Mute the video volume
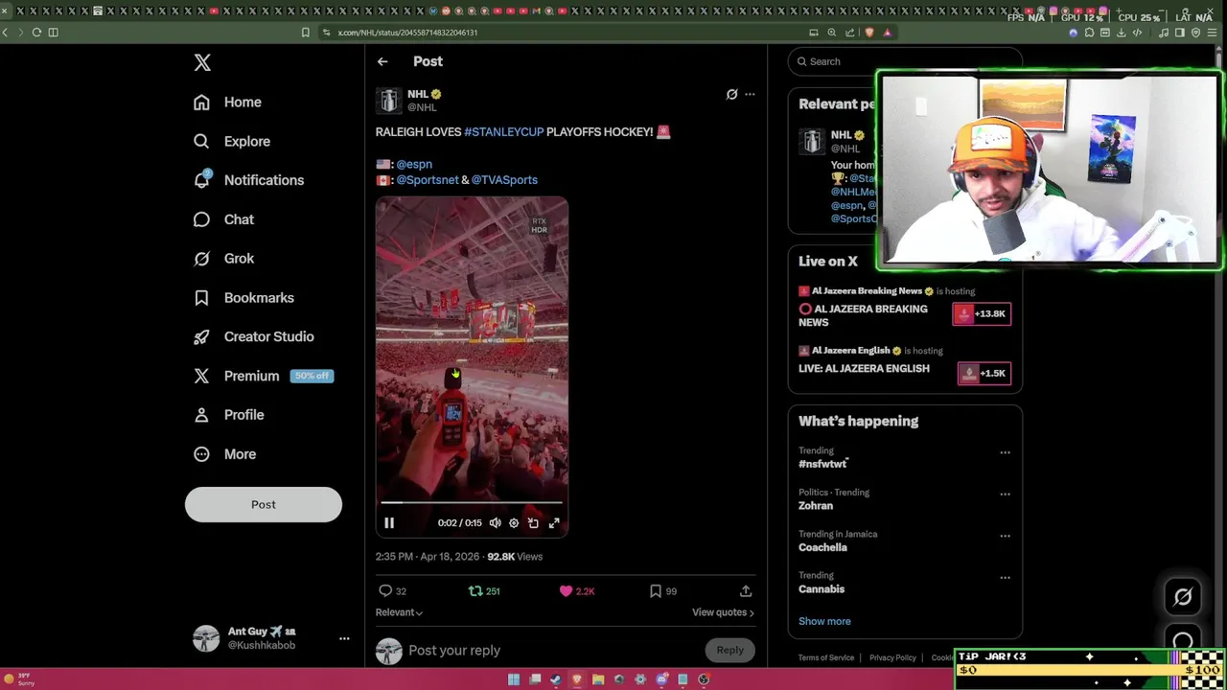The image size is (1227, 690). [495, 523]
